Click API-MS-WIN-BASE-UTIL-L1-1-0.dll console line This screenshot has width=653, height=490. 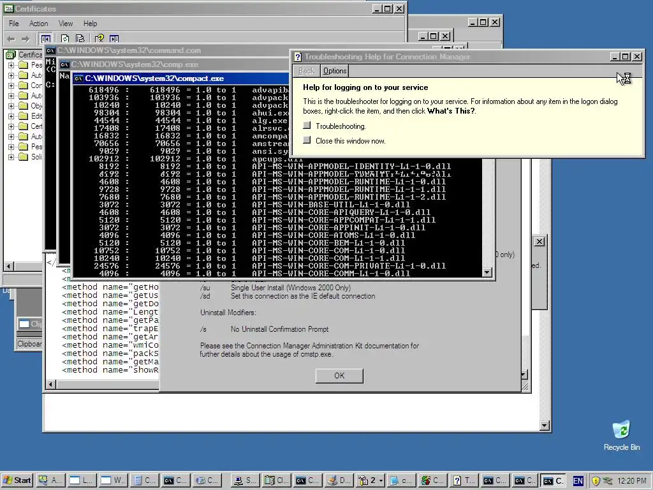click(331, 205)
